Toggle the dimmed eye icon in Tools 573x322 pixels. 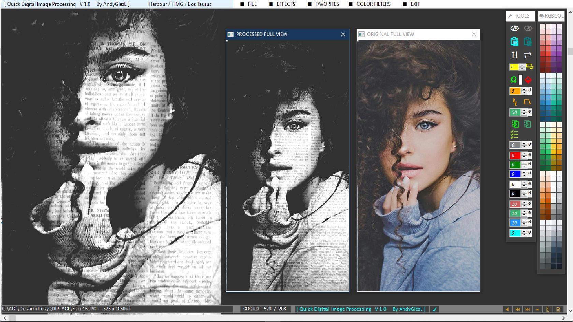coord(528,28)
